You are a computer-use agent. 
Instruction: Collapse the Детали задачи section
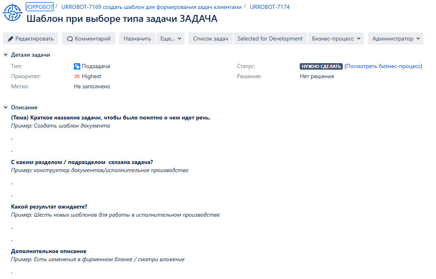coord(6,55)
